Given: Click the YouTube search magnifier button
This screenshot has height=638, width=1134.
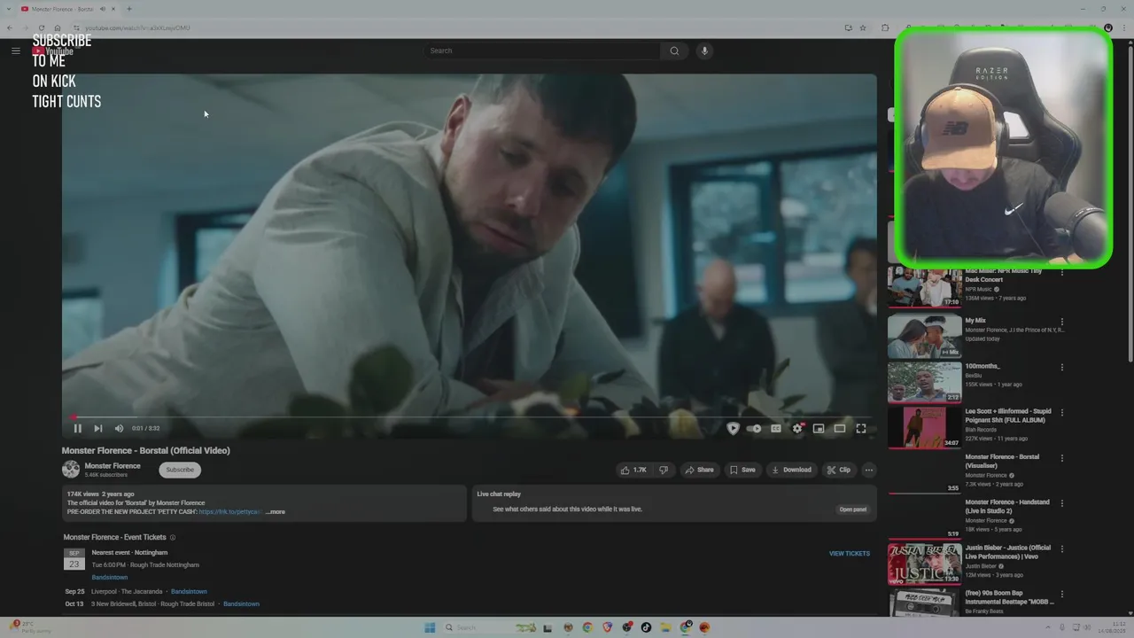Looking at the screenshot, I should point(674,51).
